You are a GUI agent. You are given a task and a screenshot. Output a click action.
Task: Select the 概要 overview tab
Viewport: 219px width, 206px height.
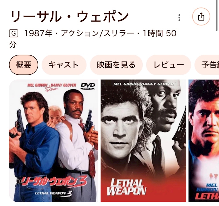[24, 65]
